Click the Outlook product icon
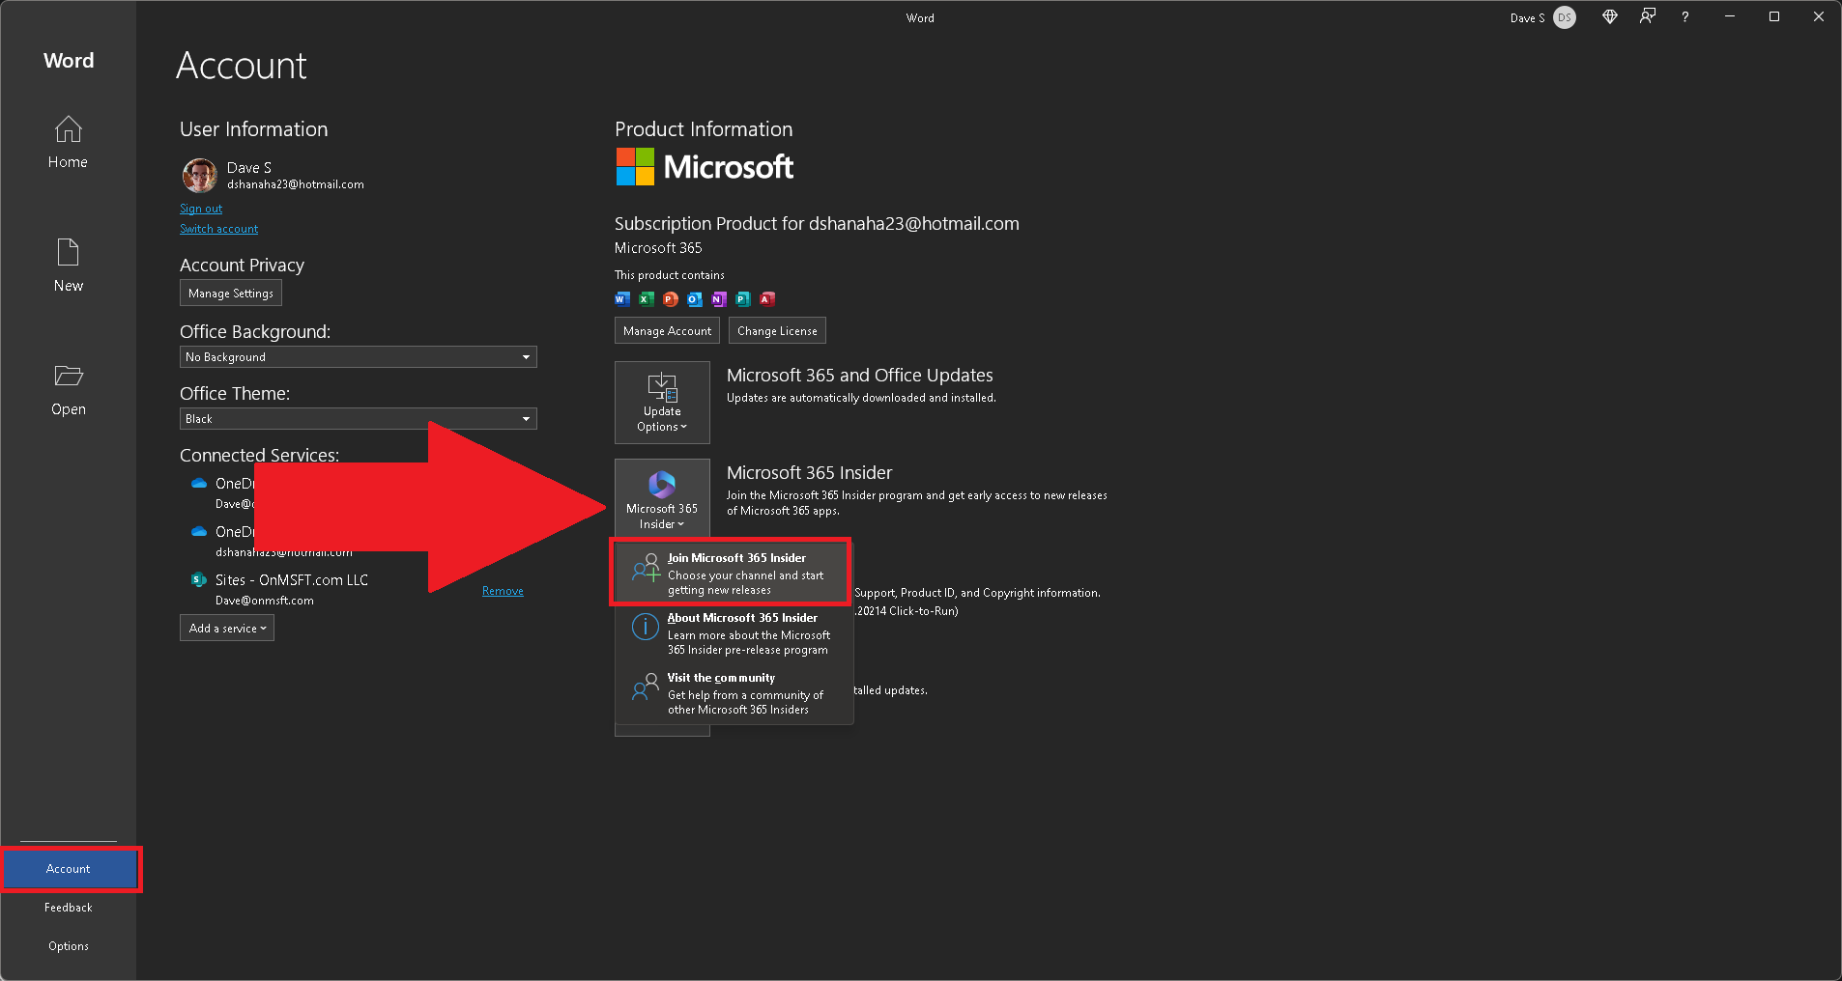 (695, 299)
